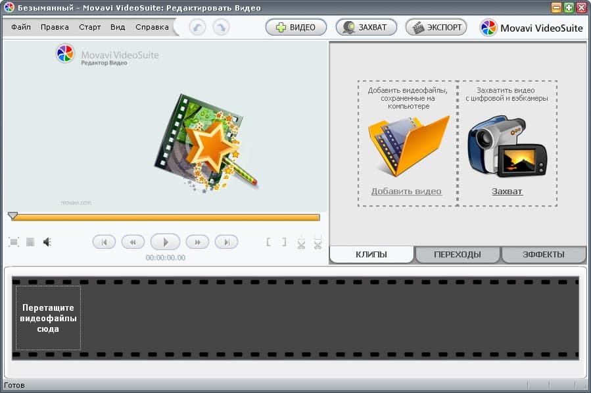The image size is (591, 393).
Task: Click the timecode 00:00:00.00 display
Action: [166, 258]
